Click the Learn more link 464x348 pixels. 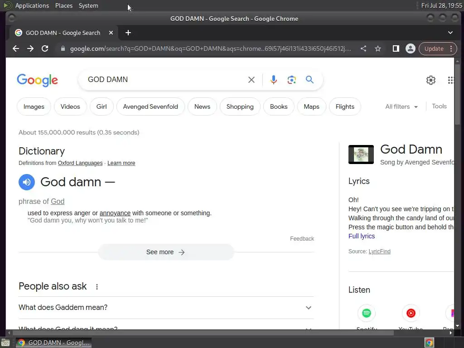(x=121, y=163)
